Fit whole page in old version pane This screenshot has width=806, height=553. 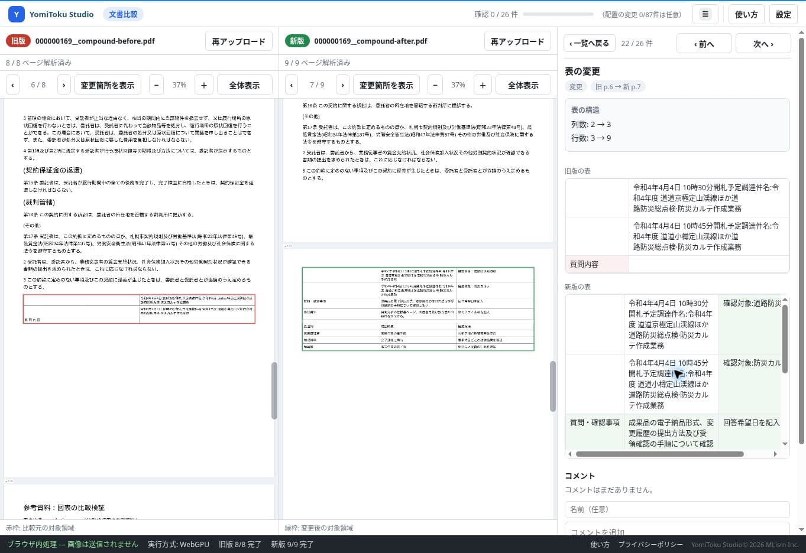244,85
